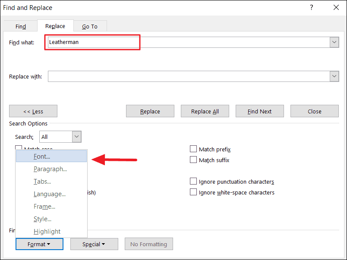Toggle Match suffix checkbox
Viewport: 347px width, 260px height.
193,160
